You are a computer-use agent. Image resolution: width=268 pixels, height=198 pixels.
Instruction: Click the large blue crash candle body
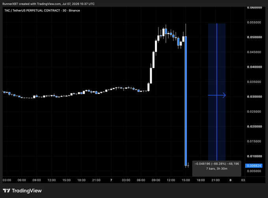(186, 101)
